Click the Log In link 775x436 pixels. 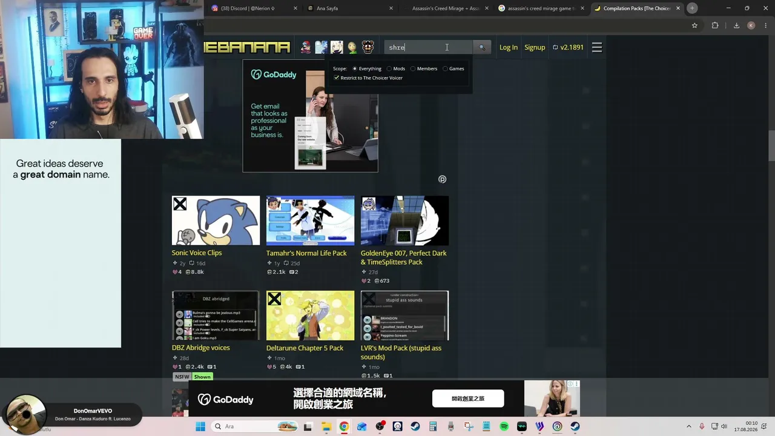click(x=509, y=47)
